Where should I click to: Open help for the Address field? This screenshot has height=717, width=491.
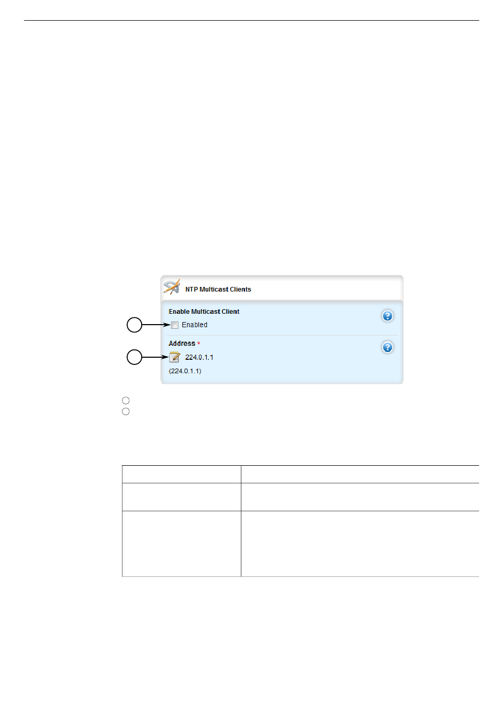(388, 347)
